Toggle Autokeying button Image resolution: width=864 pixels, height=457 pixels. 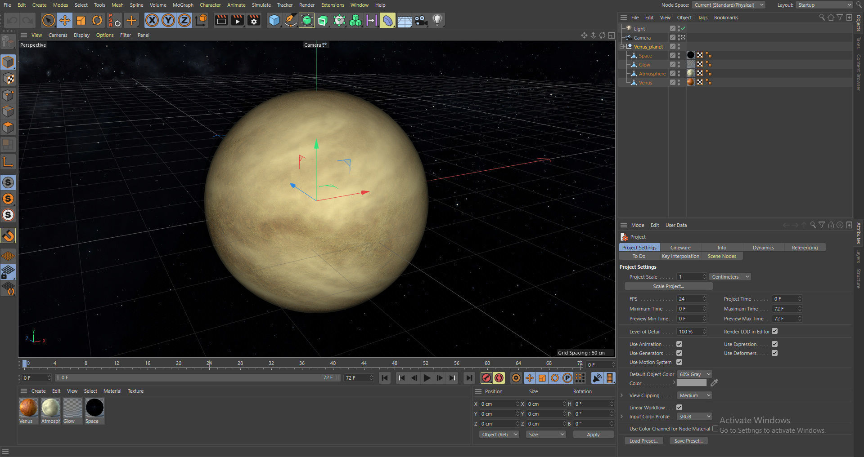499,378
